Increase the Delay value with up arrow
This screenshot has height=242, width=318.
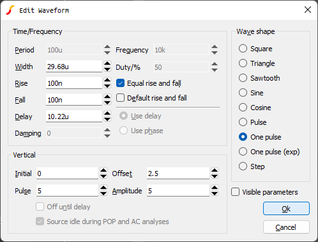point(107,113)
